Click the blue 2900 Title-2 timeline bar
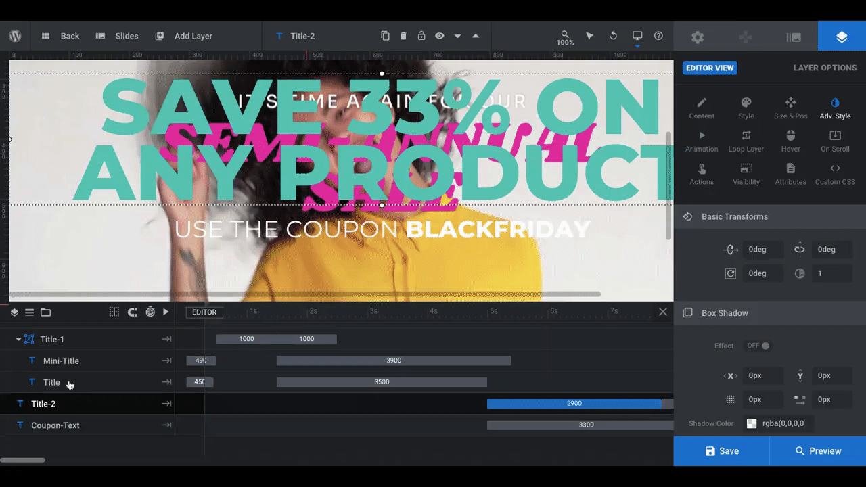Viewport: 866px width, 487px height. [x=574, y=404]
